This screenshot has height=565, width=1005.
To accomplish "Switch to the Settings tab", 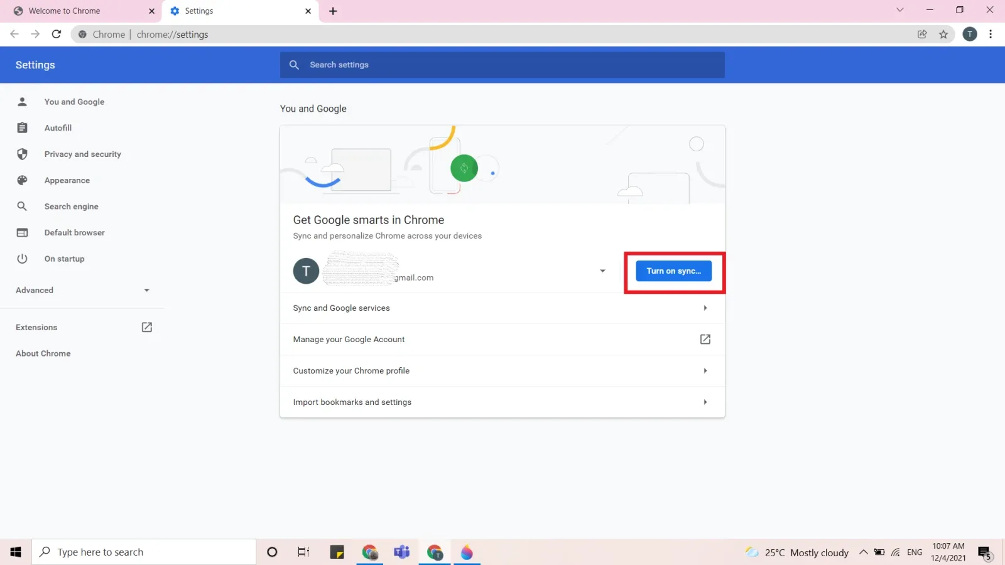I will (241, 11).
